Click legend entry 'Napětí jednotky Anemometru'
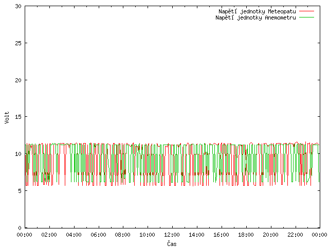This screenshot has height=247, width=329. pos(255,17)
